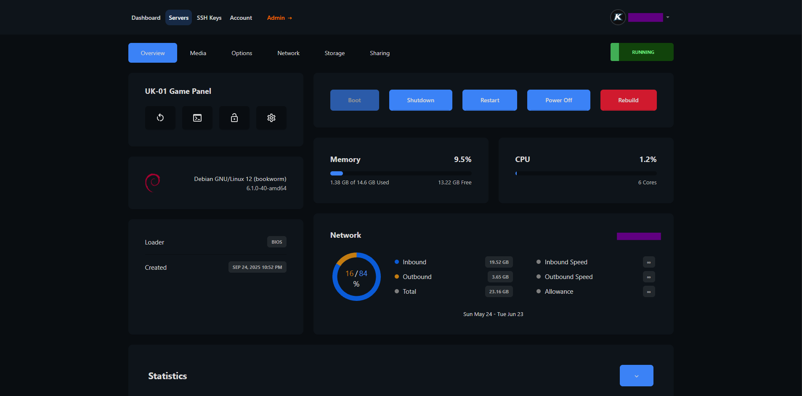Switch to the Storage tab
This screenshot has height=396, width=802.
click(x=335, y=53)
